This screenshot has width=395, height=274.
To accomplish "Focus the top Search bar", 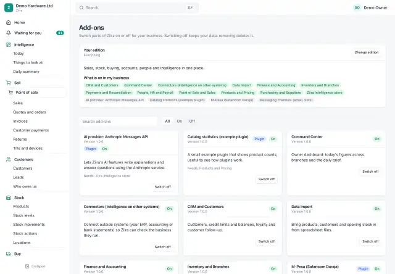I will (x=137, y=7).
